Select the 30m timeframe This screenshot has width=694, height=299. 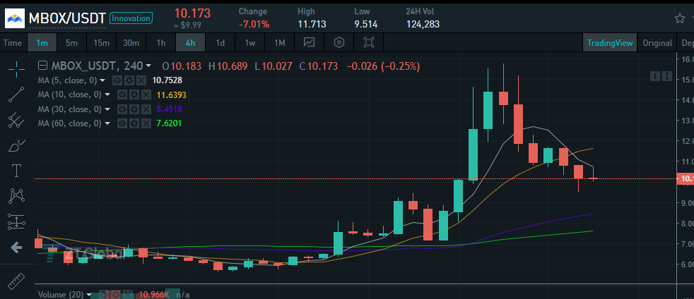point(131,43)
